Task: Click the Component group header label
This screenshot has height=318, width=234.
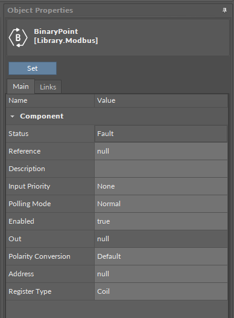Action: click(x=42, y=116)
